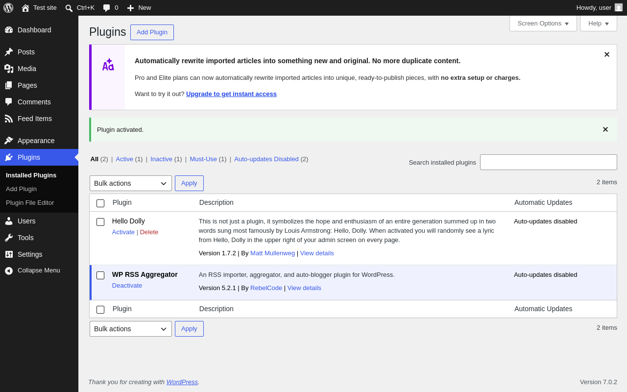Open the user avatar icon

click(619, 7)
